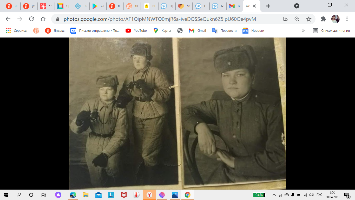Open the Карты bookmark

pyautogui.click(x=162, y=31)
